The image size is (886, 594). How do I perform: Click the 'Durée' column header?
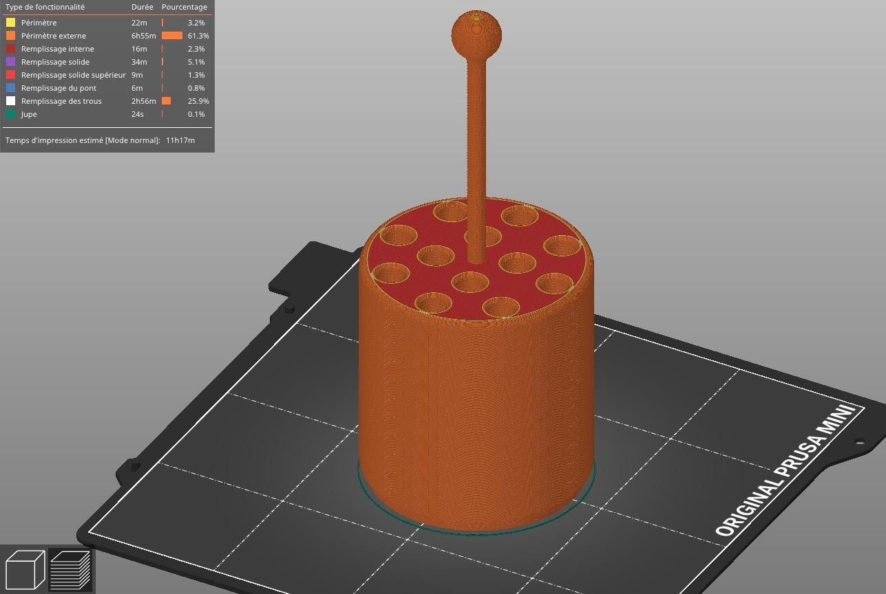click(x=142, y=7)
